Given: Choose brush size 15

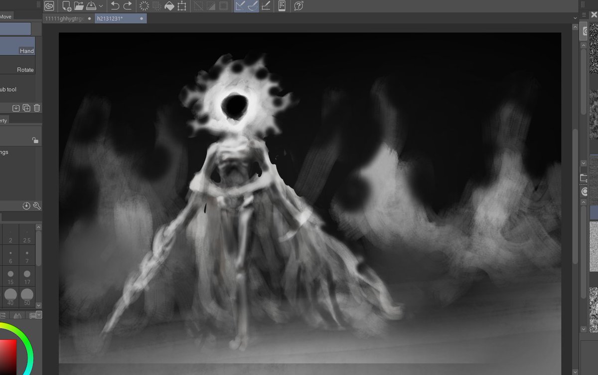Looking at the screenshot, I should click(10, 277).
